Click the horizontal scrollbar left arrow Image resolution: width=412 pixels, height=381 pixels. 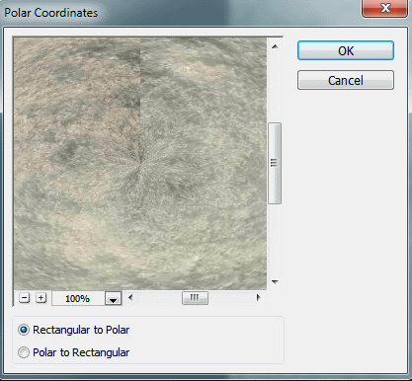click(x=130, y=298)
